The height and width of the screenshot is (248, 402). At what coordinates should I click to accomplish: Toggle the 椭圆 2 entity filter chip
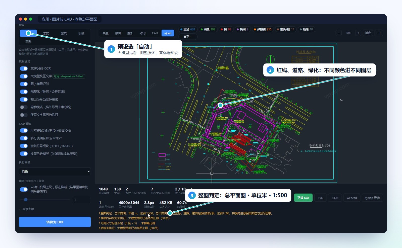click(242, 29)
